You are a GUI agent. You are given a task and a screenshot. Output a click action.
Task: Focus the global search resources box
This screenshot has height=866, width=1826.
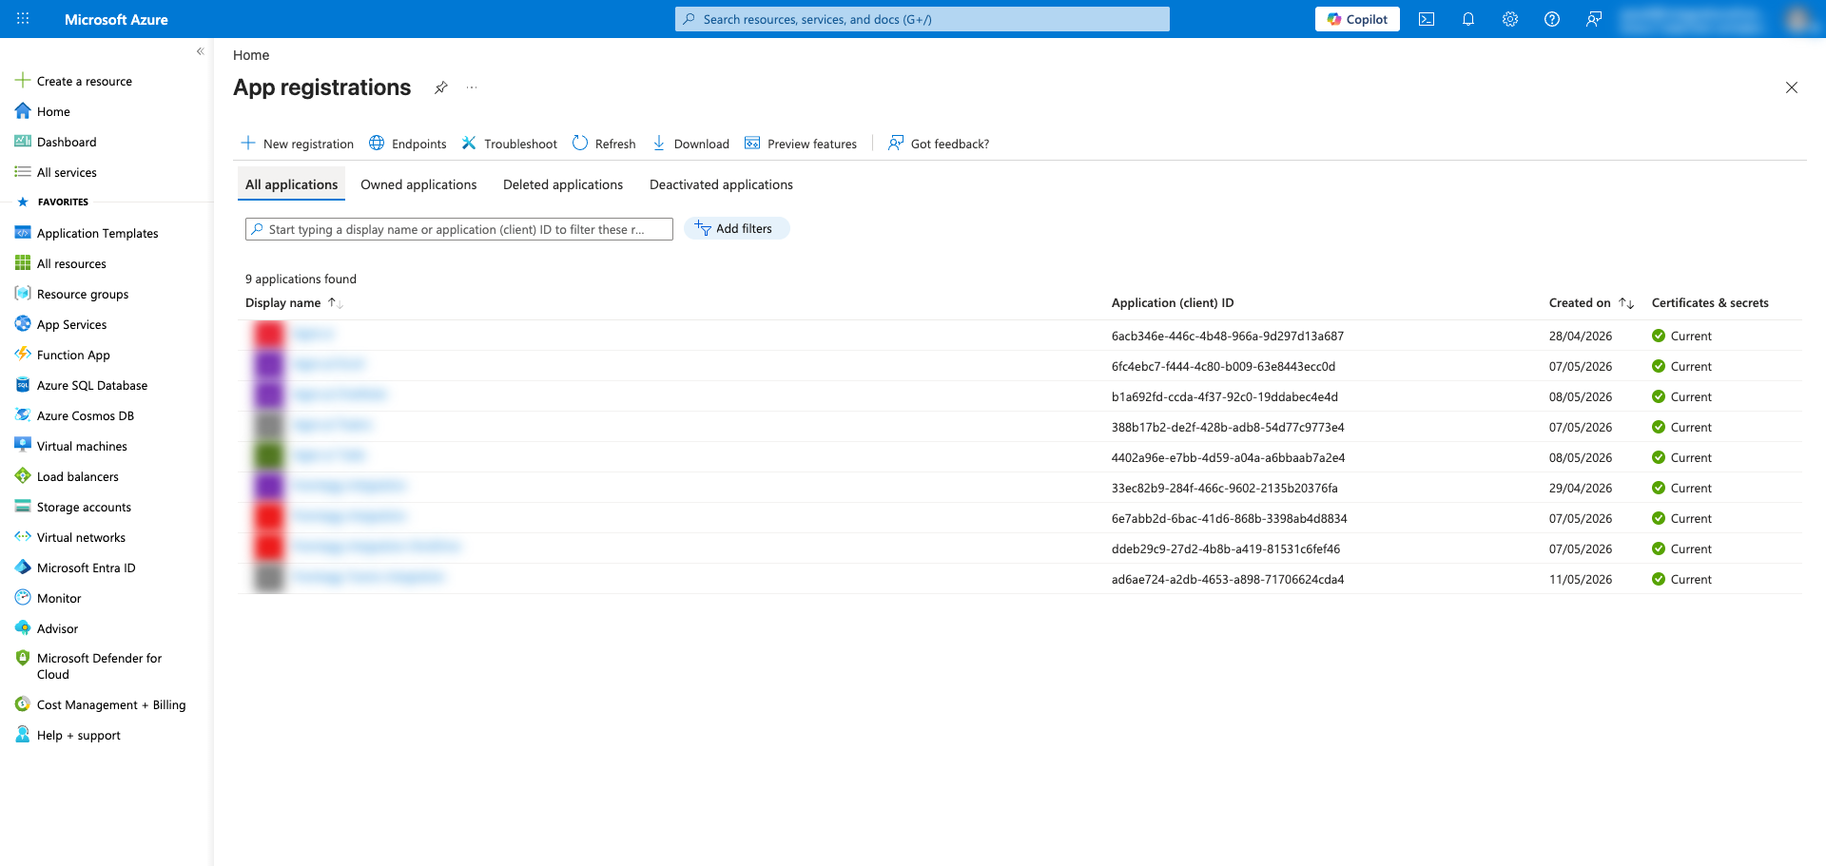(923, 19)
